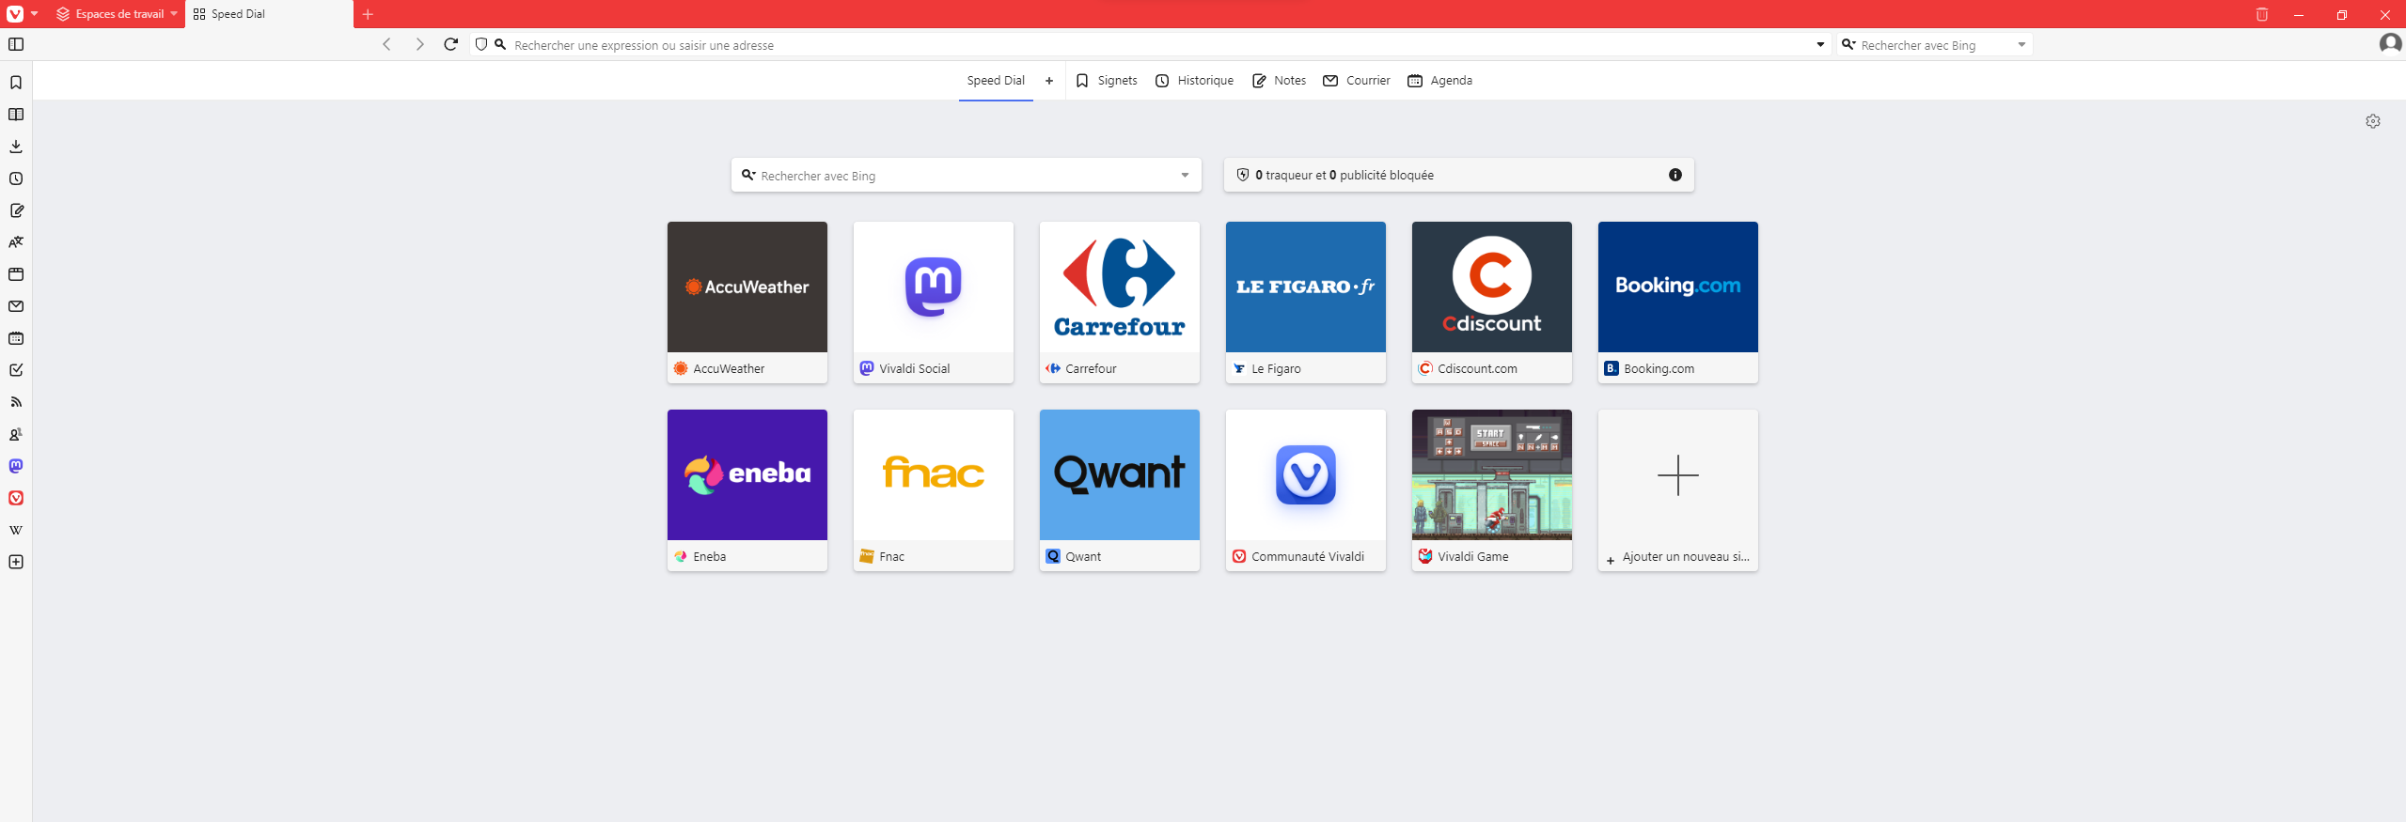Switch to Historique tab

coord(1195,81)
